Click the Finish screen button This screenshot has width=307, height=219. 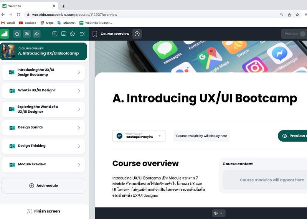[x=43, y=211]
